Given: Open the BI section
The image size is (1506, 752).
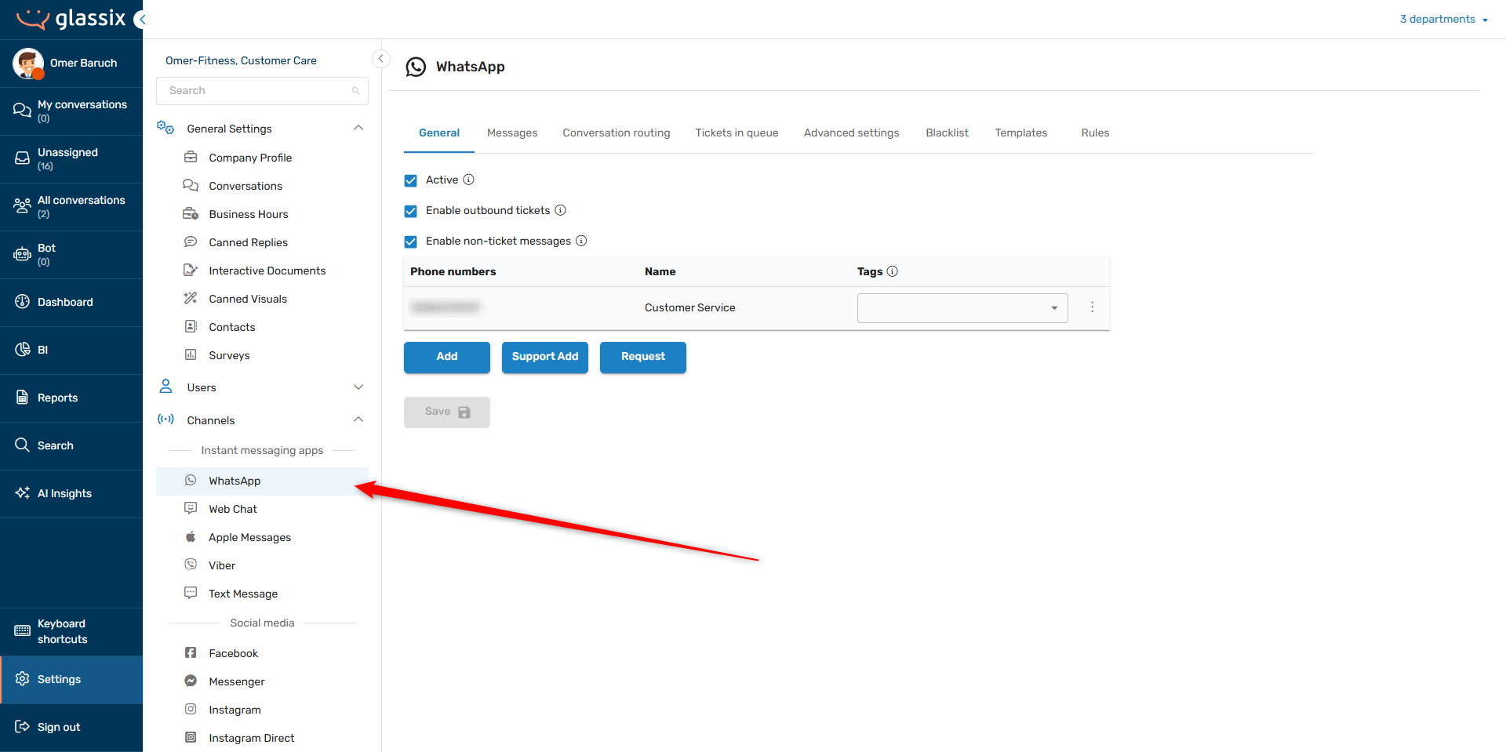Looking at the screenshot, I should [71, 351].
